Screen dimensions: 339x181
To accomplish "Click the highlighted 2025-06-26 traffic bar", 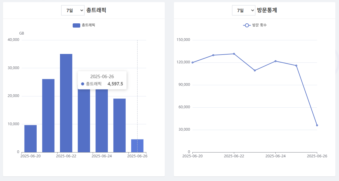I will [x=137, y=146].
